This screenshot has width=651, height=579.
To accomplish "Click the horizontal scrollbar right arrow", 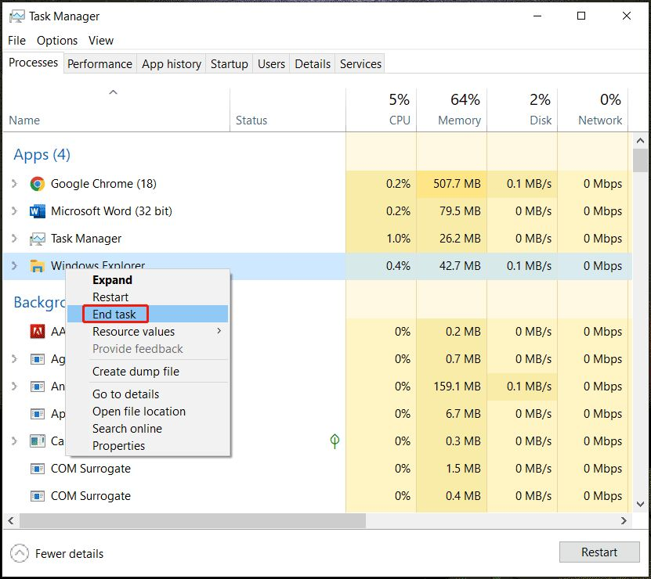I will pyautogui.click(x=624, y=520).
